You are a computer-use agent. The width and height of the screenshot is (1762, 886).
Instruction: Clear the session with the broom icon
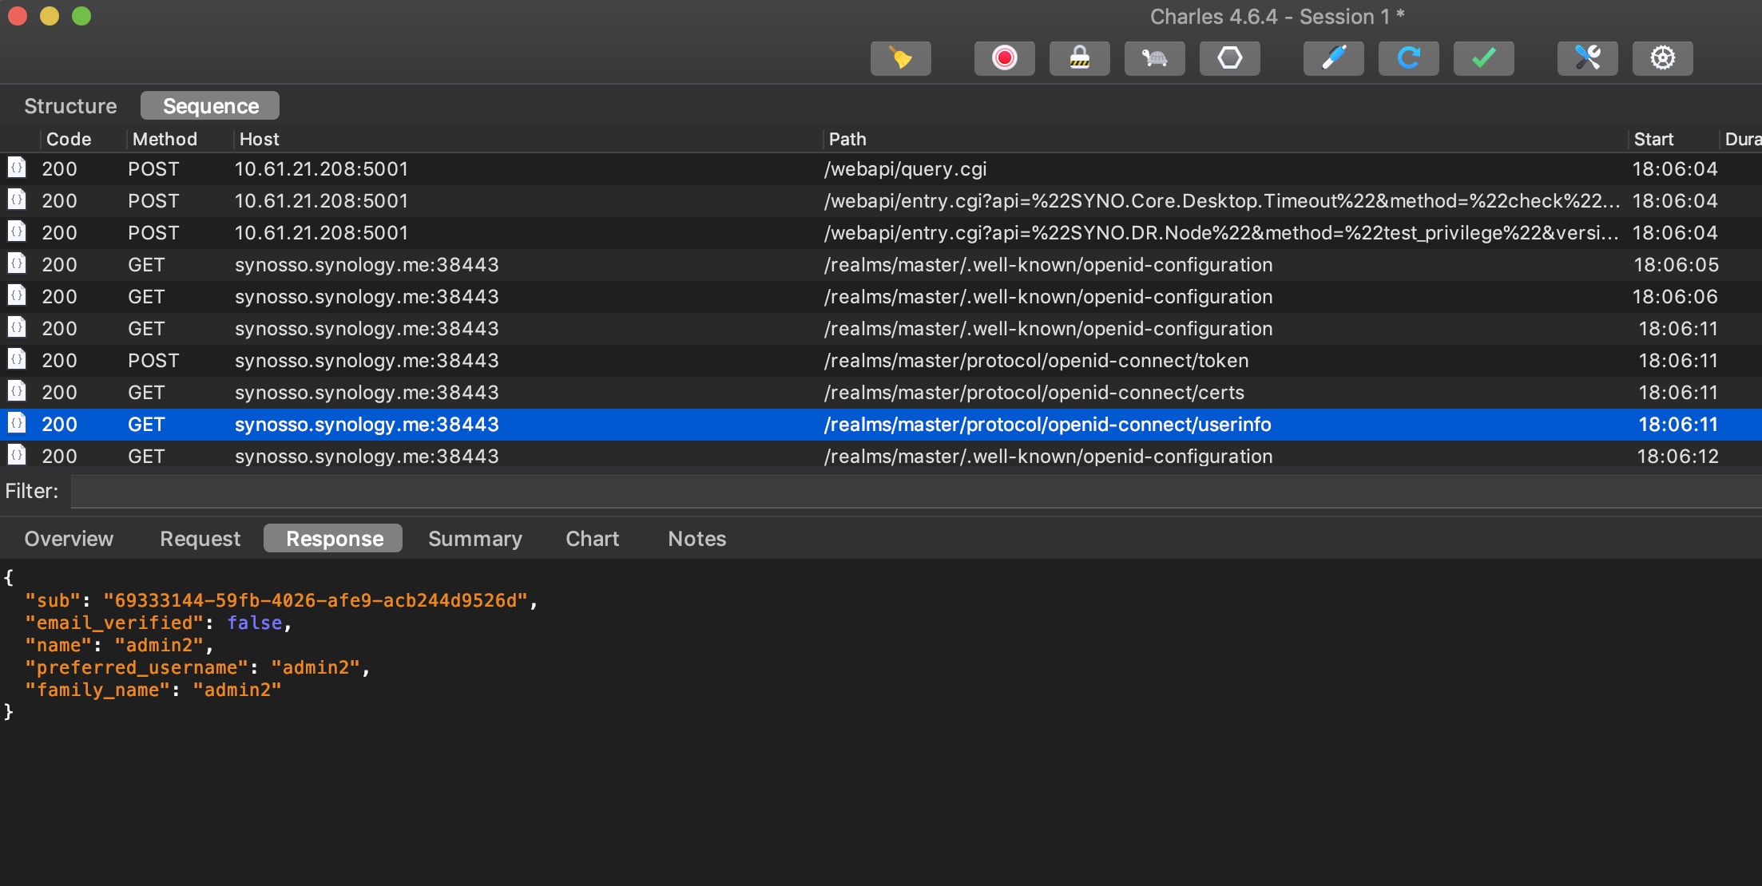point(900,58)
